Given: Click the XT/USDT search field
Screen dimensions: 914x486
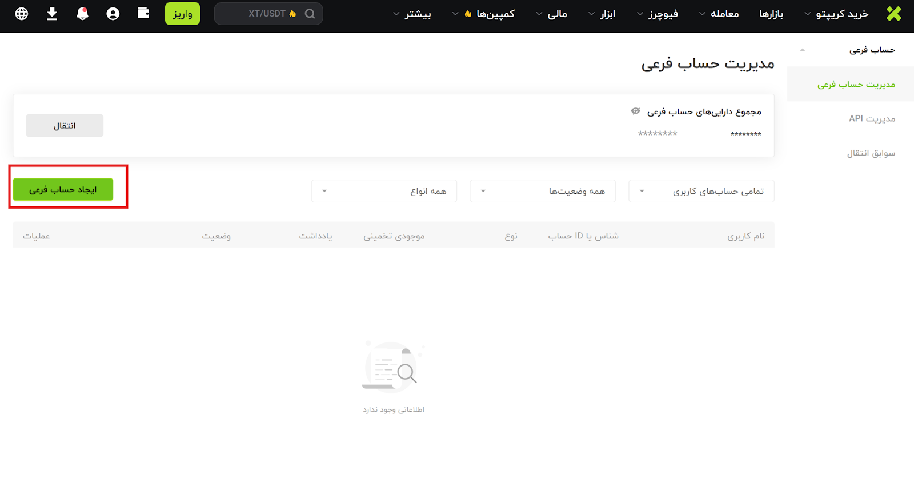Looking at the screenshot, I should click(x=263, y=14).
